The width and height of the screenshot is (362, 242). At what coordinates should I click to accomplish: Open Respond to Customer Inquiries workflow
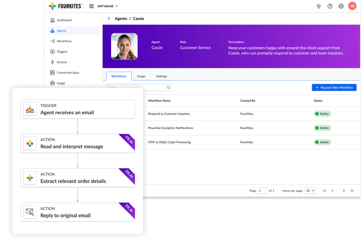[169, 114]
